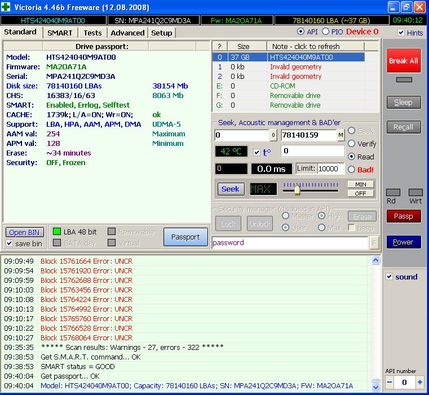Image resolution: width=429 pixels, height=395 pixels.
Task: Click the green LBA 48 bit indicator
Action: click(x=56, y=232)
